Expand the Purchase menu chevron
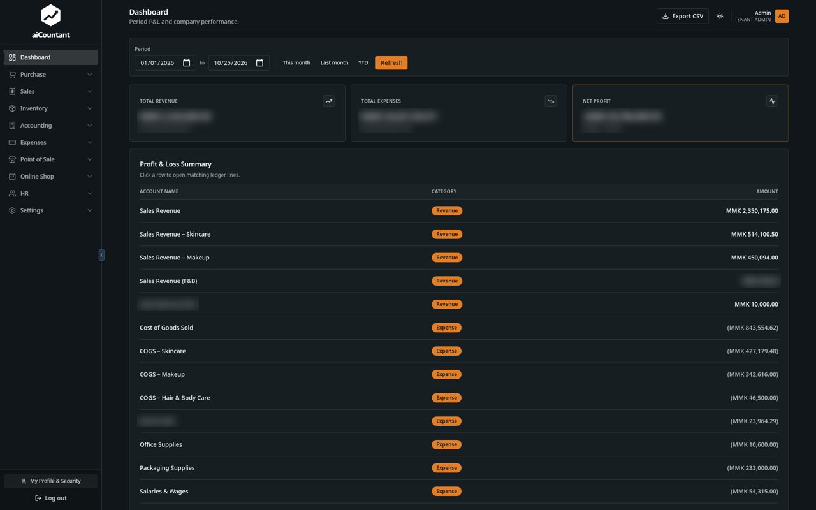The height and width of the screenshot is (510, 816). [89, 75]
